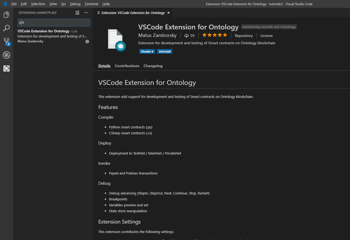Click 'Variables preview and set' text
The image size is (350, 240).
[129, 205]
